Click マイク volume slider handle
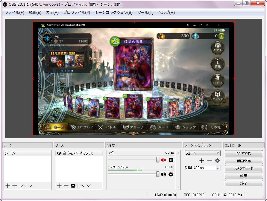 point(158,160)
